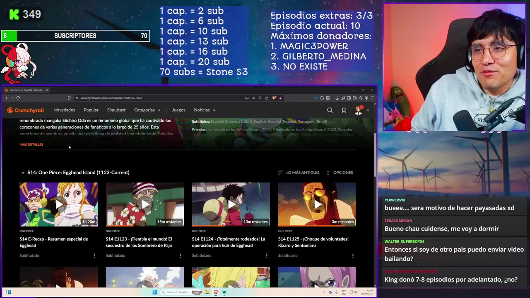Play the S14 E1123 episode thumbnail
This screenshot has height=298, width=530.
(145, 204)
